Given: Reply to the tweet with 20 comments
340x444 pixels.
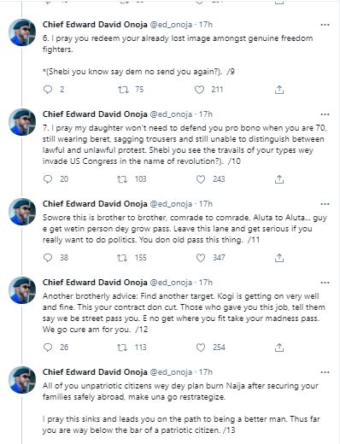Looking at the screenshot, I should coord(48,179).
